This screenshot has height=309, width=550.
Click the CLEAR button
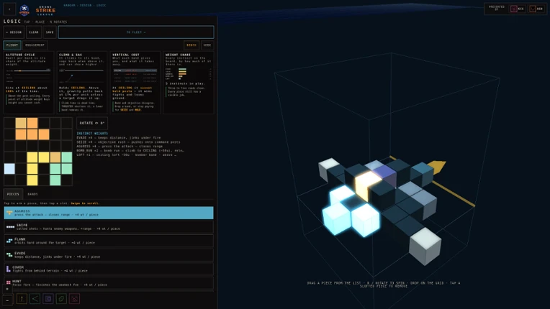[34, 32]
